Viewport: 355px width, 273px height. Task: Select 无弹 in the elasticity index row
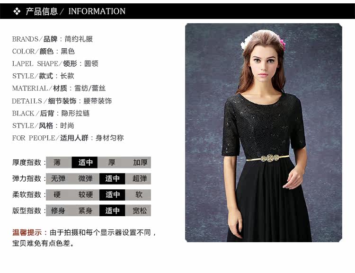[x=58, y=178]
